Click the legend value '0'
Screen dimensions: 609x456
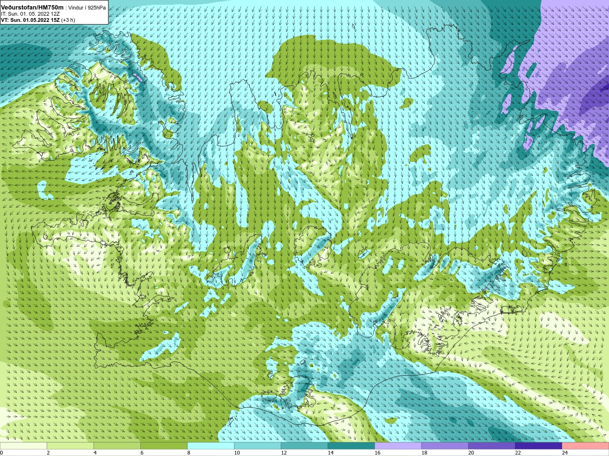click(x=1, y=453)
